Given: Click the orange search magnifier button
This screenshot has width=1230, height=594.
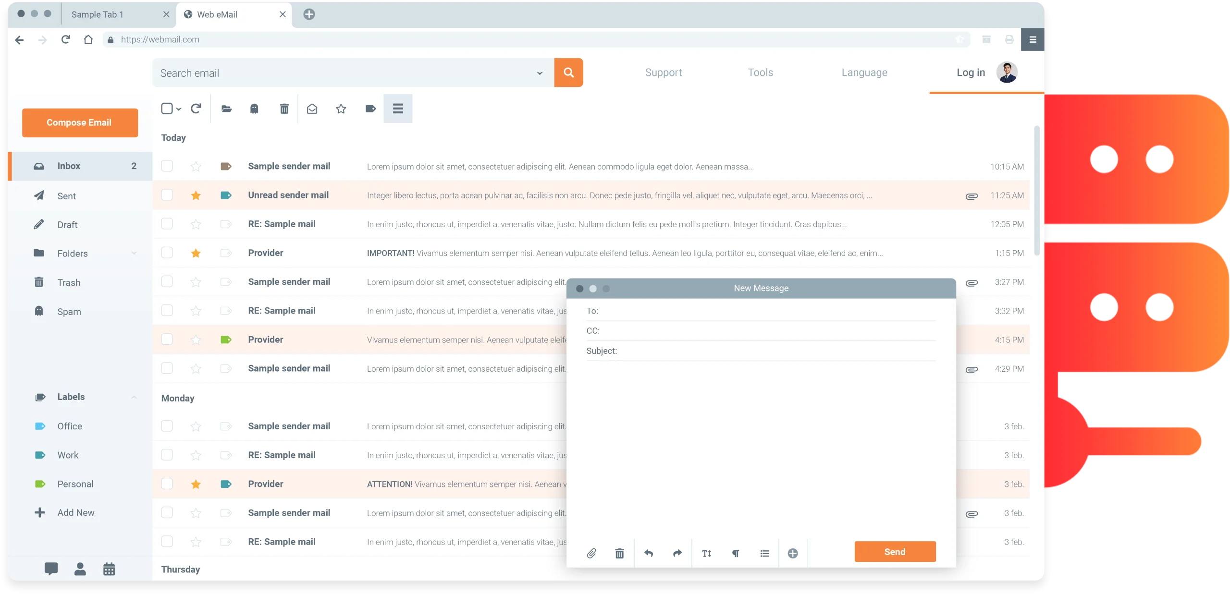Looking at the screenshot, I should pyautogui.click(x=568, y=73).
